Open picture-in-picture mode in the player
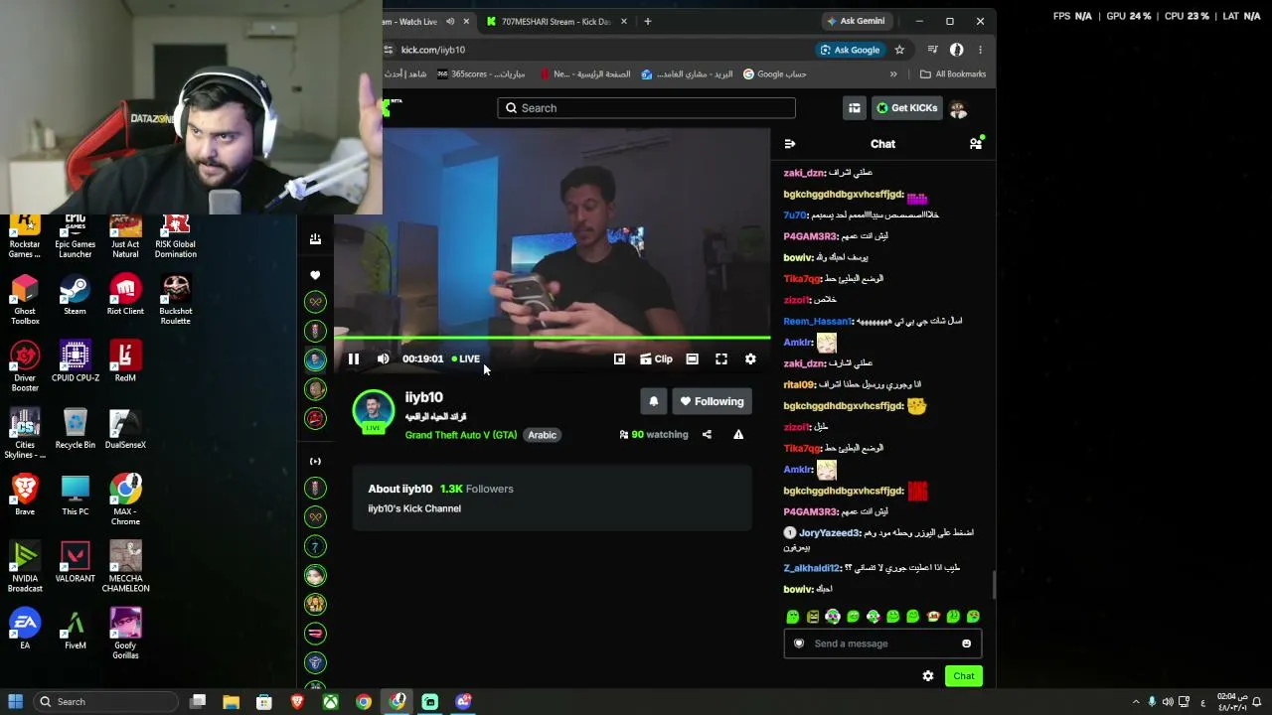The image size is (1272, 715). click(x=619, y=359)
